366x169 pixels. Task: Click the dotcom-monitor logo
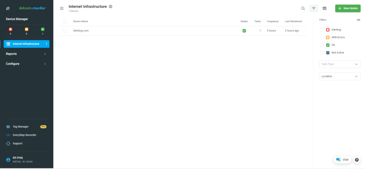click(x=33, y=8)
